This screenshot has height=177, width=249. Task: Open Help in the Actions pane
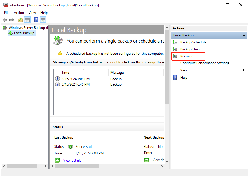coord(184,78)
